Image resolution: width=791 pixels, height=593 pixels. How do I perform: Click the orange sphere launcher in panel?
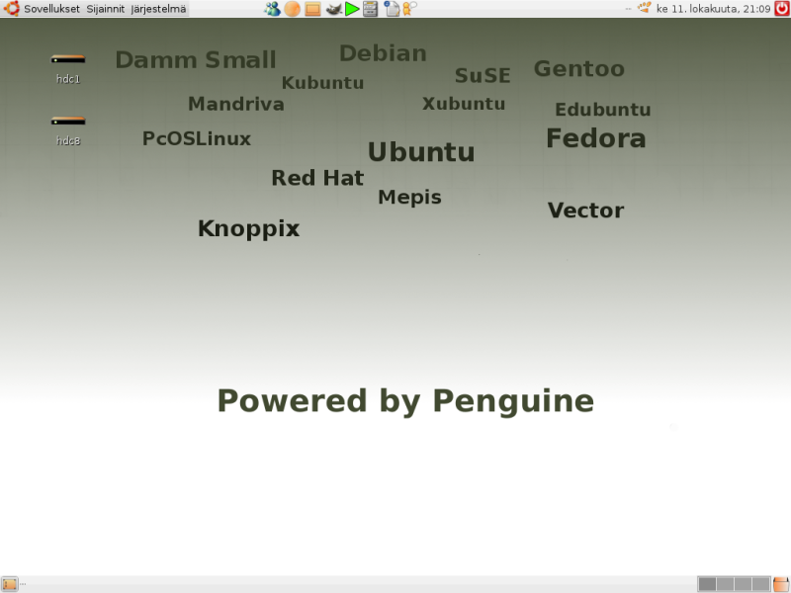[292, 9]
